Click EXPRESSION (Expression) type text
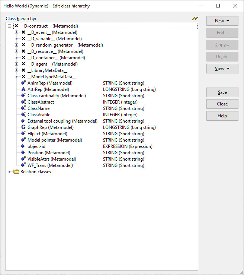 tap(128, 146)
